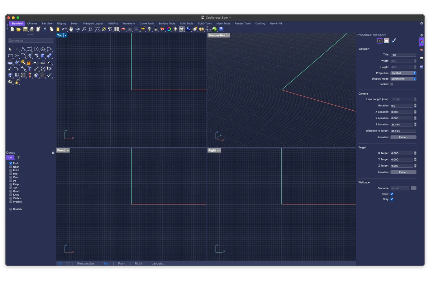
Task: Select the Rectangle tool in the left sidebar
Action: click(x=10, y=56)
